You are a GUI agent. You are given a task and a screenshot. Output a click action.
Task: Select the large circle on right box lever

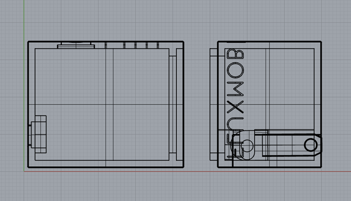click(x=310, y=145)
